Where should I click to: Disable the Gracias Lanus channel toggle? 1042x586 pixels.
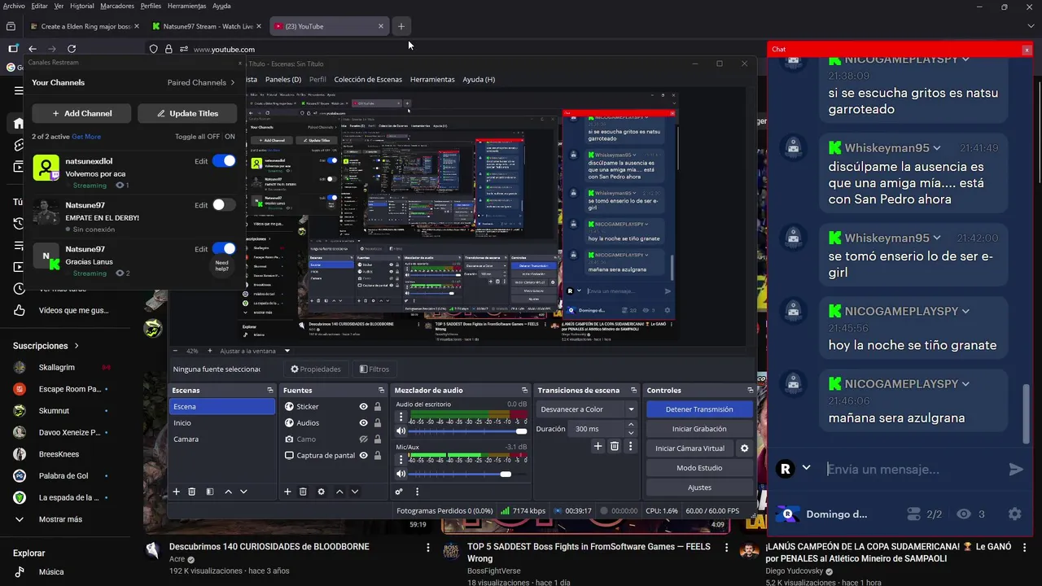point(224,249)
